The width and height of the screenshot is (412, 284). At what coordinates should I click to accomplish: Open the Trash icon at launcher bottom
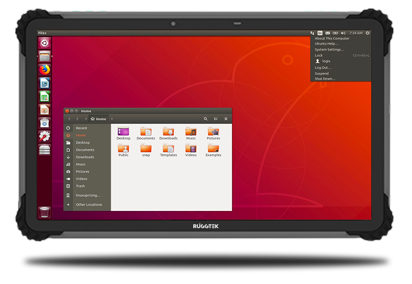pyautogui.click(x=44, y=212)
